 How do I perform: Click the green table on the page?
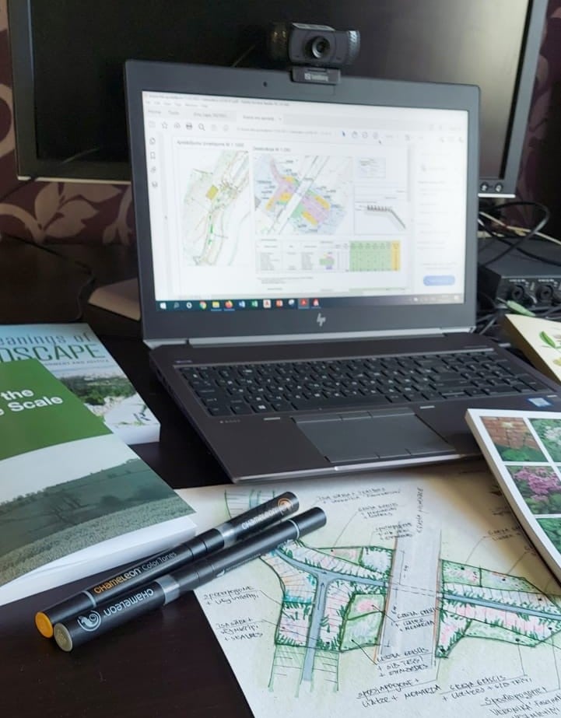(x=374, y=256)
